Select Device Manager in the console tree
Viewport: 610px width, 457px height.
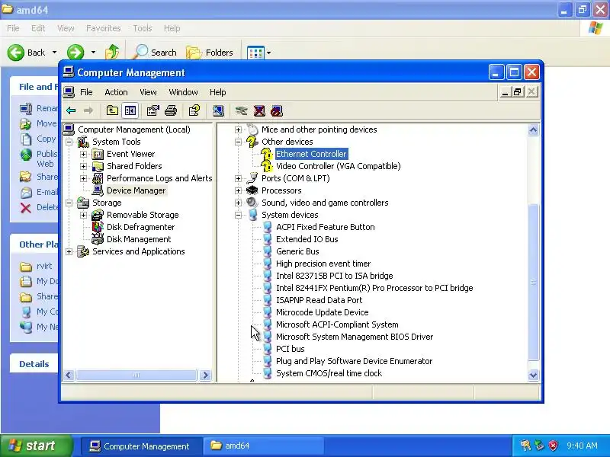coord(136,190)
